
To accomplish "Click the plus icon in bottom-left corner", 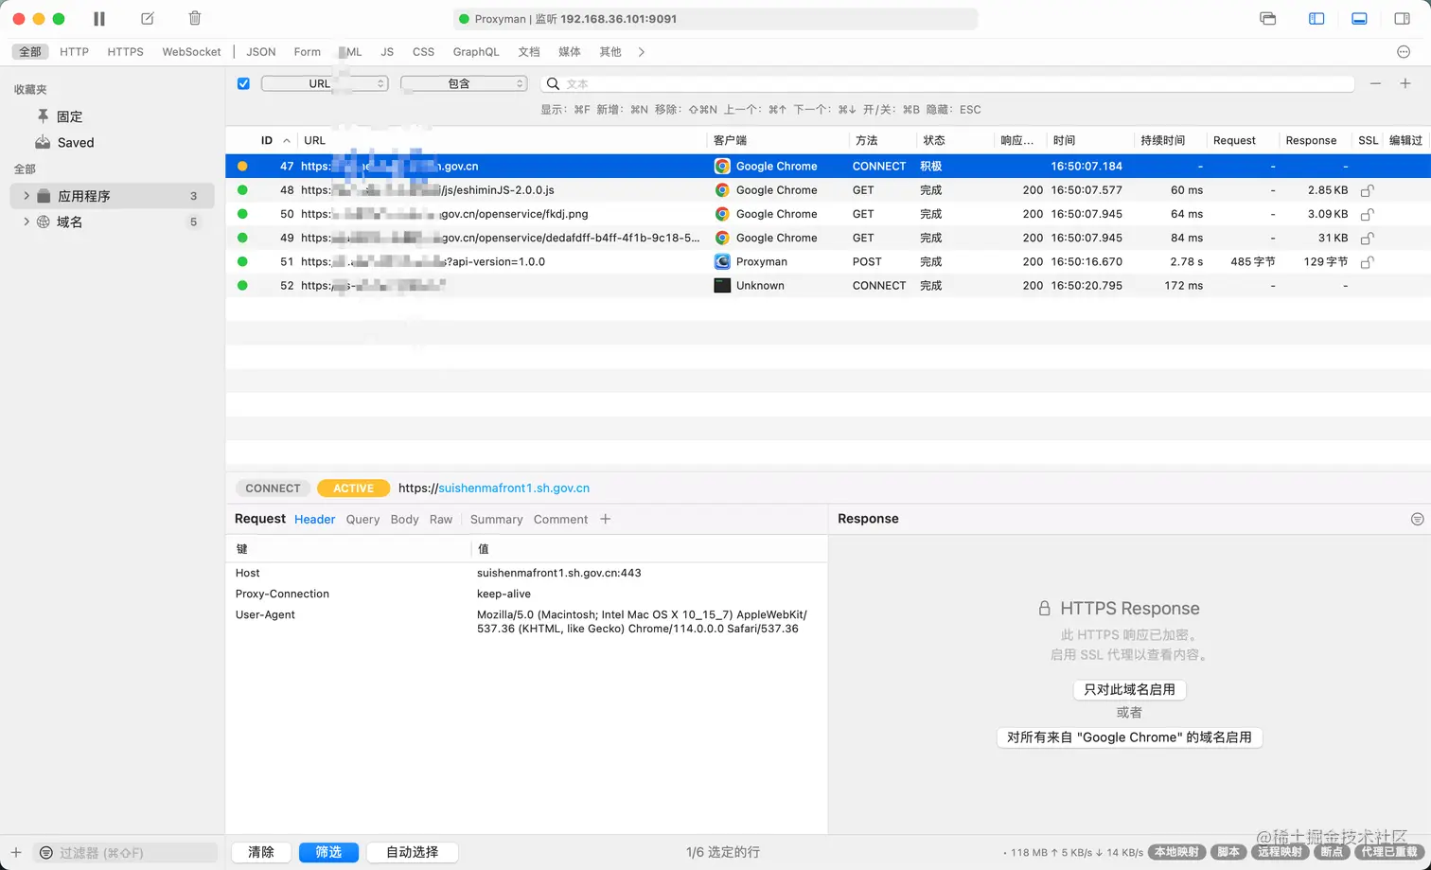I will click(16, 852).
